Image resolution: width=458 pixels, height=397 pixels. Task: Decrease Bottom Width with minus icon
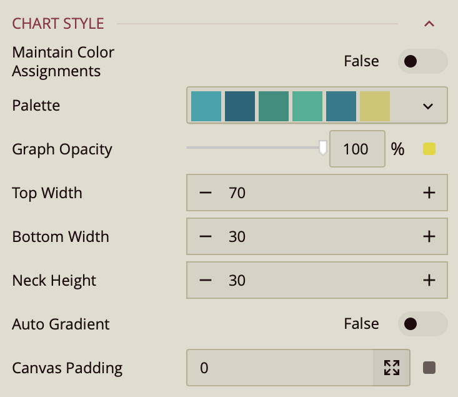(206, 237)
